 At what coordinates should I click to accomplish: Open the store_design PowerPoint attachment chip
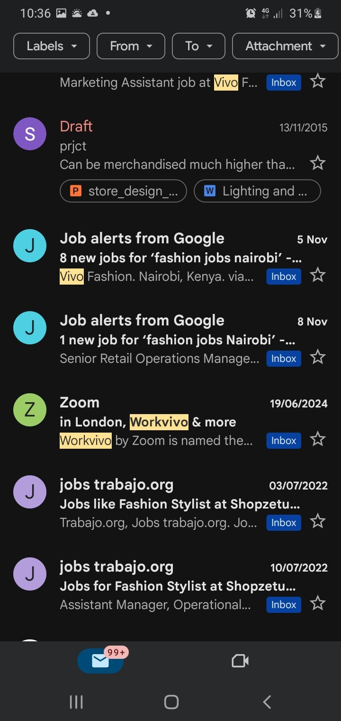click(124, 191)
